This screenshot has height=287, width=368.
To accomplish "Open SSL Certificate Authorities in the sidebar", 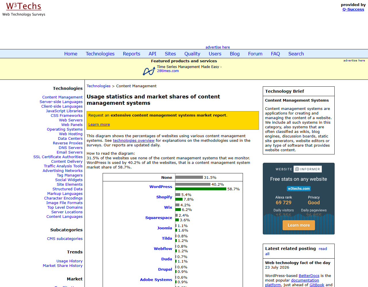I will pos(58,157).
